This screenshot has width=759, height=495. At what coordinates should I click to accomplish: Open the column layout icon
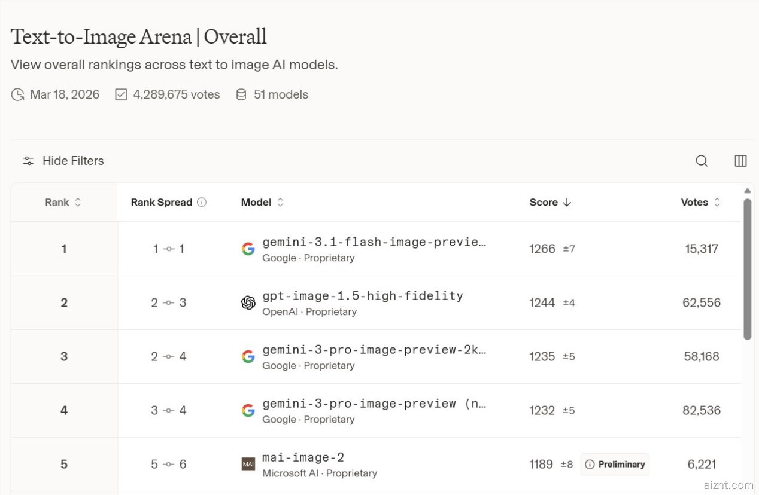click(x=740, y=161)
